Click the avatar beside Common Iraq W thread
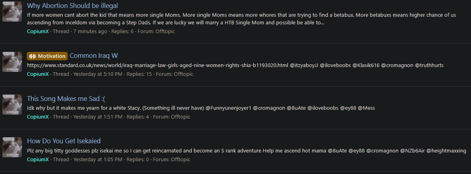The image size is (471, 174). [12, 62]
